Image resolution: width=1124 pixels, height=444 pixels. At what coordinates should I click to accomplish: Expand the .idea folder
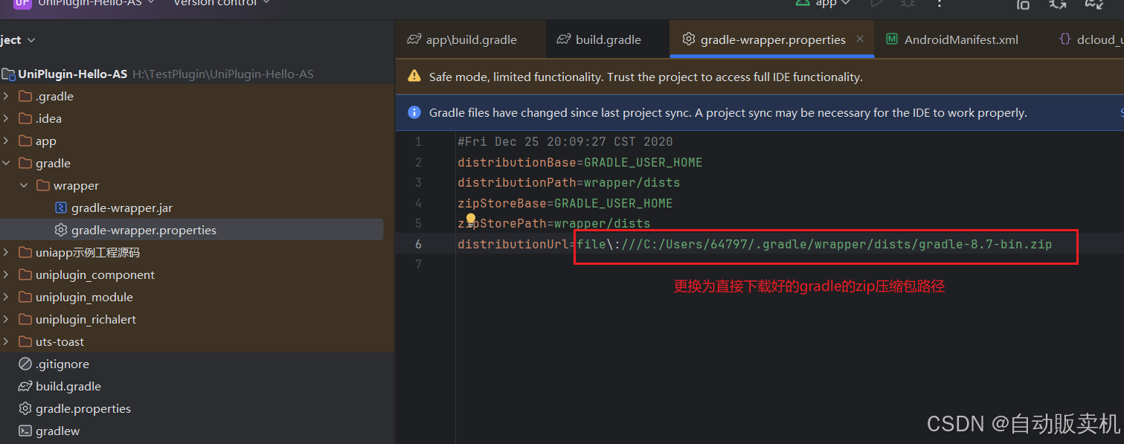pos(6,118)
